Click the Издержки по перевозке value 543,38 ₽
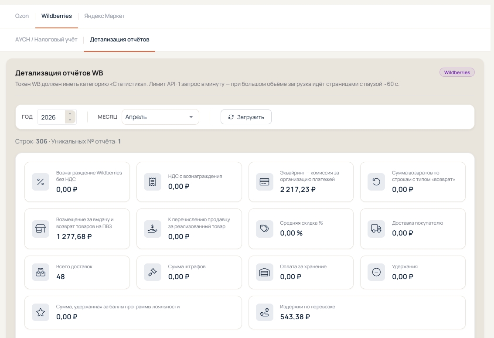The width and height of the screenshot is (494, 338). pos(295,317)
